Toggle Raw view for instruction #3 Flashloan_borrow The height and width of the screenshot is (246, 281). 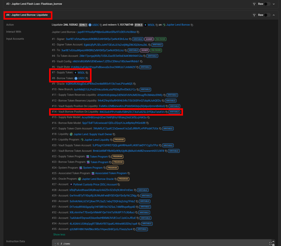coord(267,4)
